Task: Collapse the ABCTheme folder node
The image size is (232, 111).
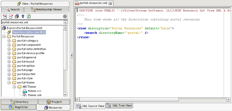Action: coord(14,87)
